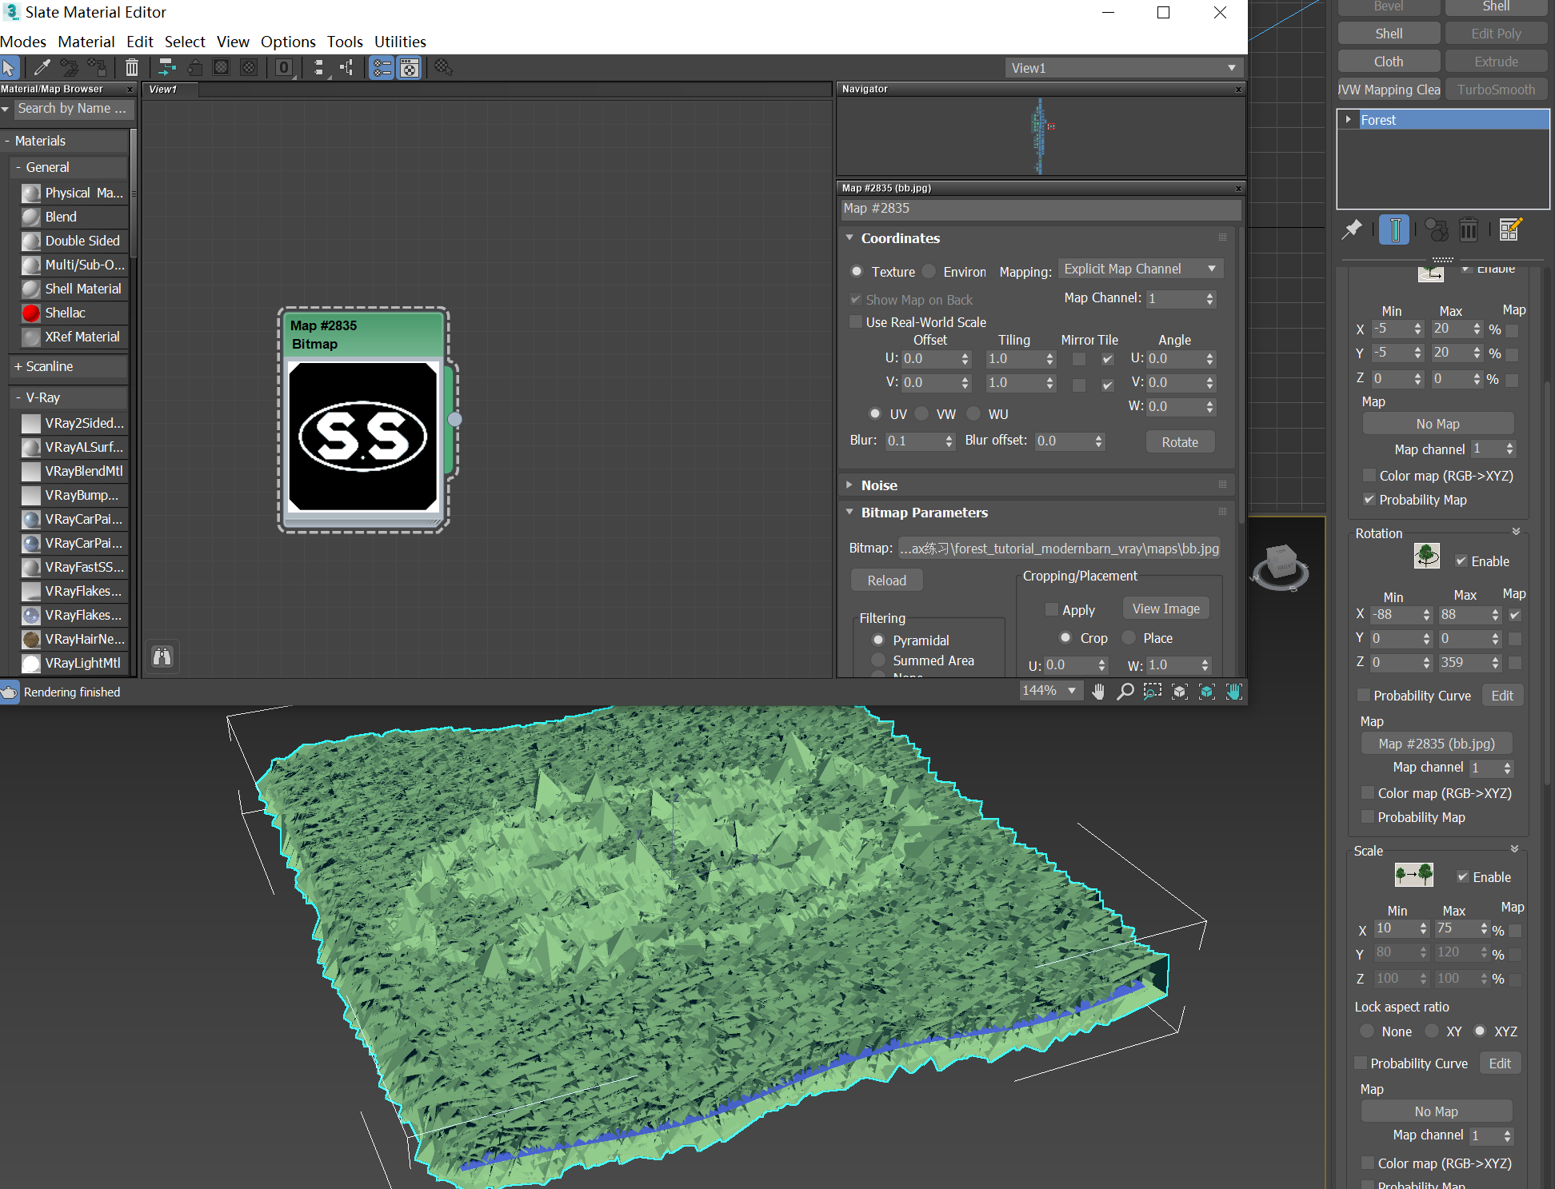Expand the Bitmap Parameters rollout section
Viewport: 1555px width, 1189px height.
(923, 512)
